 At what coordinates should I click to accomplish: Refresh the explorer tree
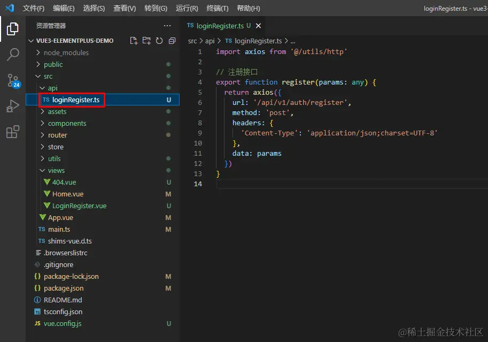(x=159, y=41)
